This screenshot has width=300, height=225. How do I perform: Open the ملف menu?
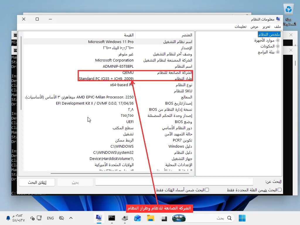click(277, 27)
